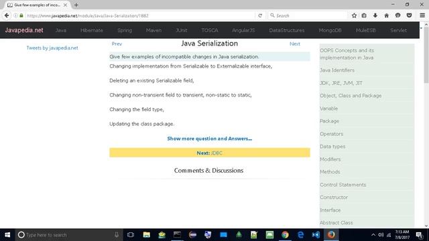Open the Eclipse icon on the taskbar
The height and width of the screenshot is (241, 429).
tap(192, 235)
